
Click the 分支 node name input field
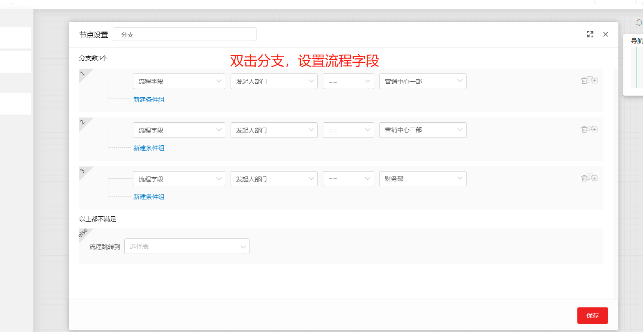(184, 34)
